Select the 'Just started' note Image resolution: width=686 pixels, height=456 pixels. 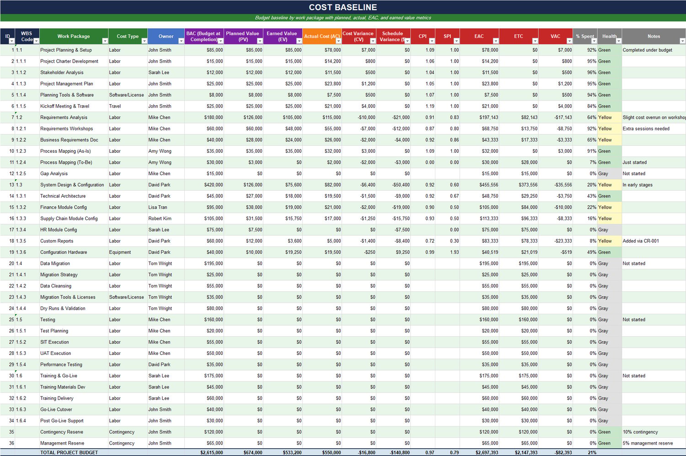[654, 162]
